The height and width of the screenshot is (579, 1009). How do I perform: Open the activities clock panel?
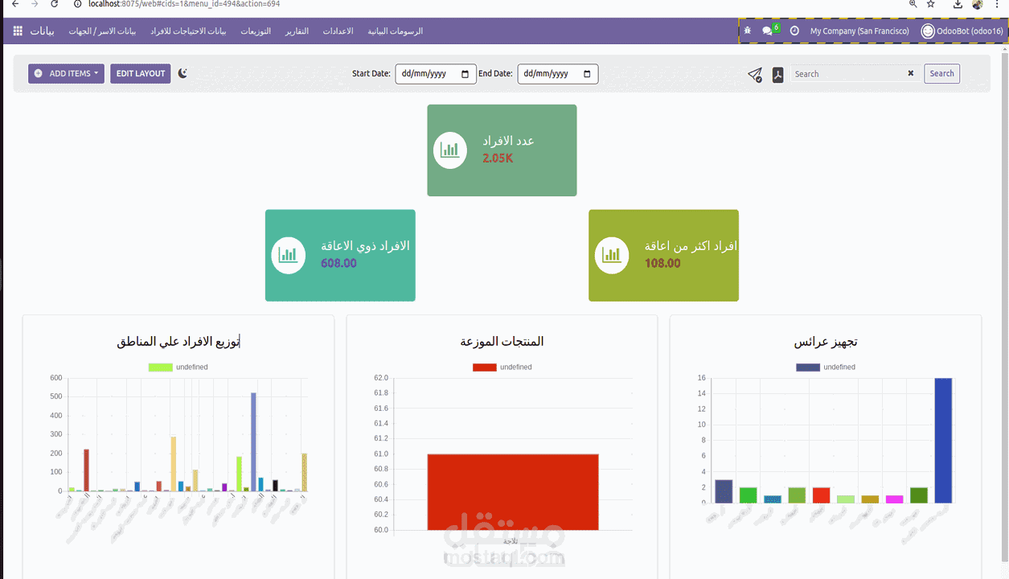[794, 30]
